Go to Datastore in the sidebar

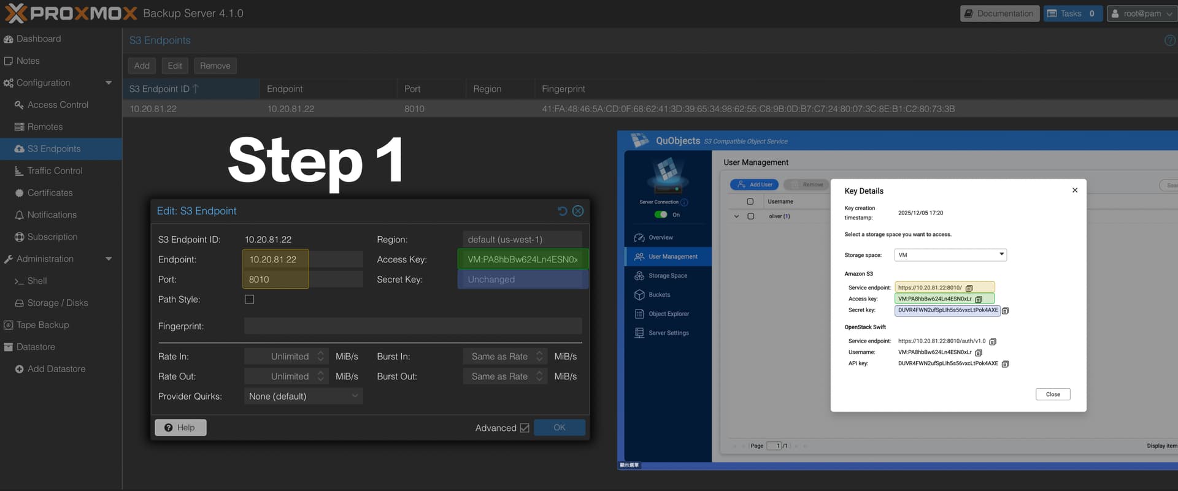click(x=36, y=347)
